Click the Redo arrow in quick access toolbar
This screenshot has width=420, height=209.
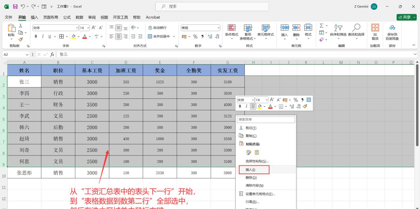(x=33, y=6)
